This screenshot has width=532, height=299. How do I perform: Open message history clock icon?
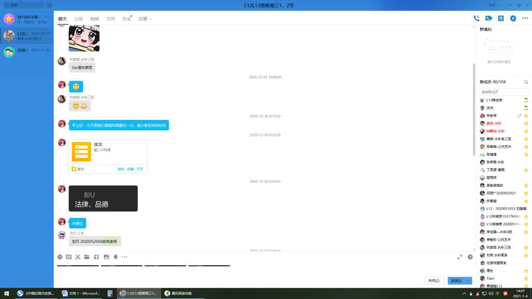[470, 257]
